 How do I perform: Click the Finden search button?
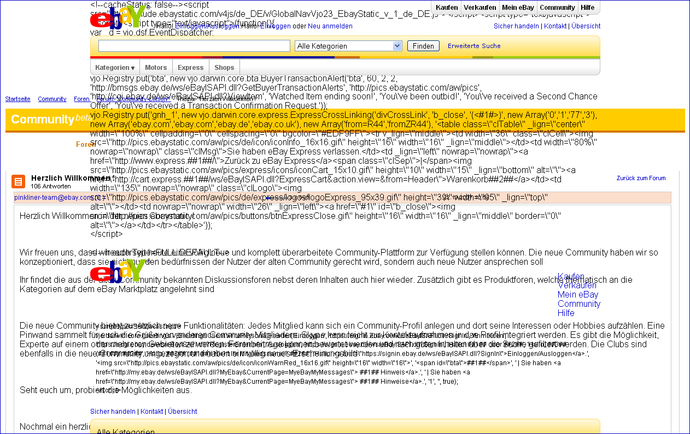tap(423, 46)
